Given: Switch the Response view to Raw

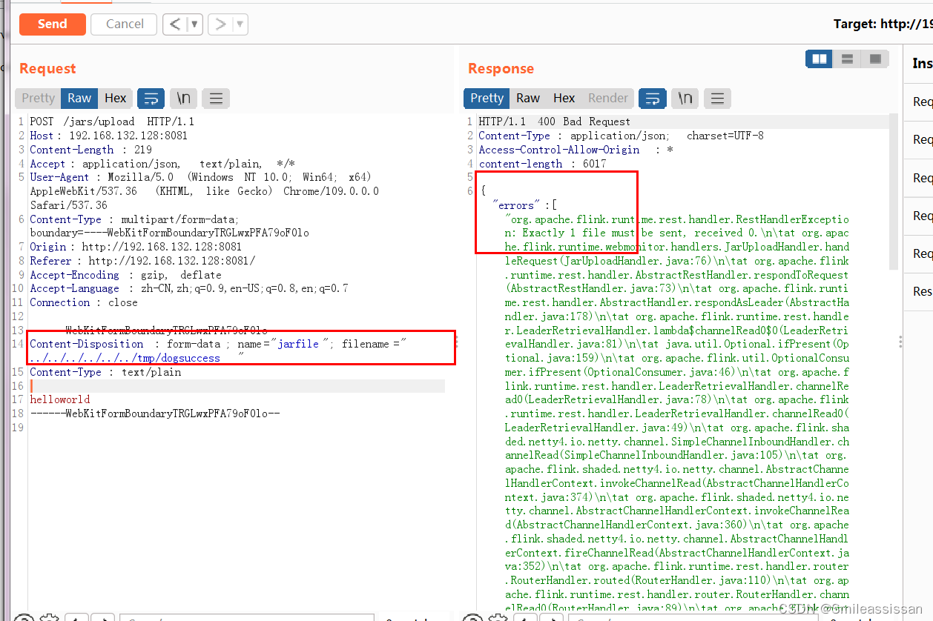Looking at the screenshot, I should pos(528,98).
